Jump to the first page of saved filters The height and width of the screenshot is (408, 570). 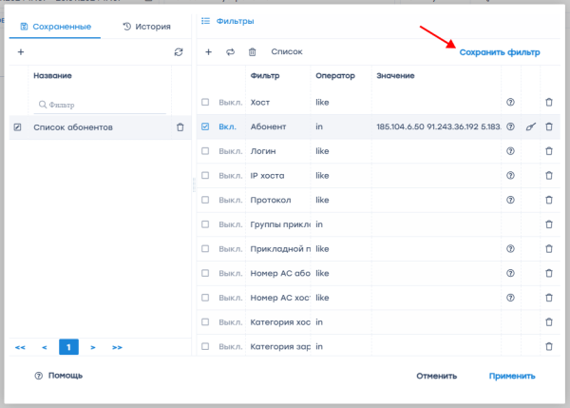(x=21, y=347)
